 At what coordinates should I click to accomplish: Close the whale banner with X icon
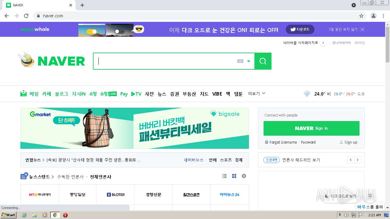pyautogui.click(x=362, y=30)
